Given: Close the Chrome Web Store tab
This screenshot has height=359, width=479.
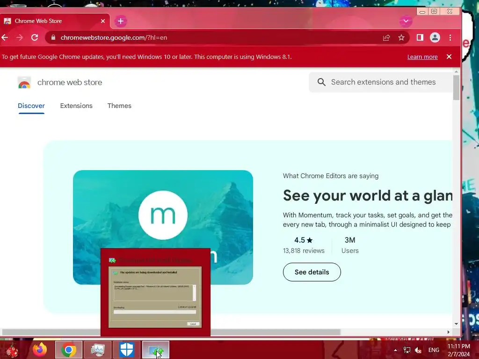Looking at the screenshot, I should tap(103, 21).
